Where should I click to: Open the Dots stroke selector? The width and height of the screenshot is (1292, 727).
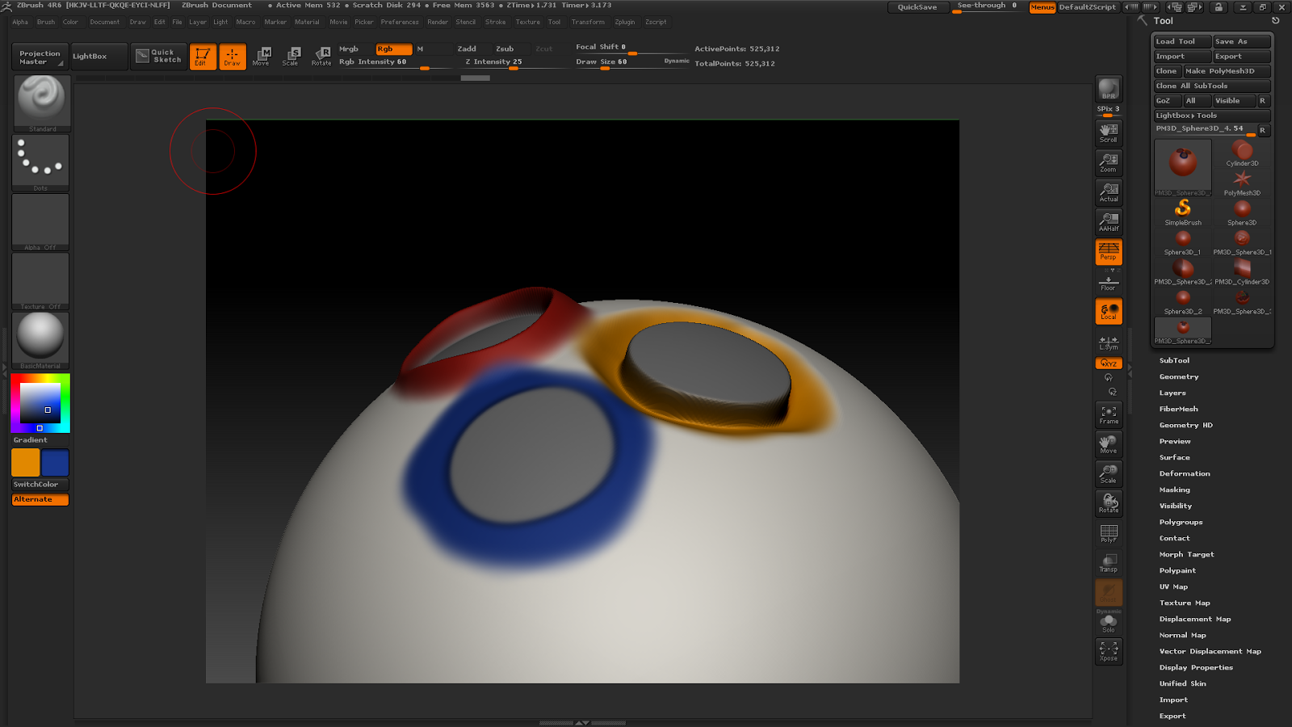(40, 160)
